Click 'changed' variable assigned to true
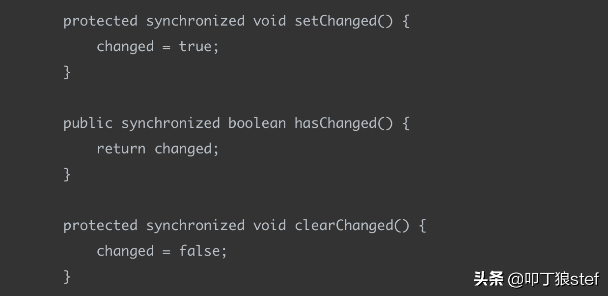The height and width of the screenshot is (296, 608). click(x=125, y=47)
